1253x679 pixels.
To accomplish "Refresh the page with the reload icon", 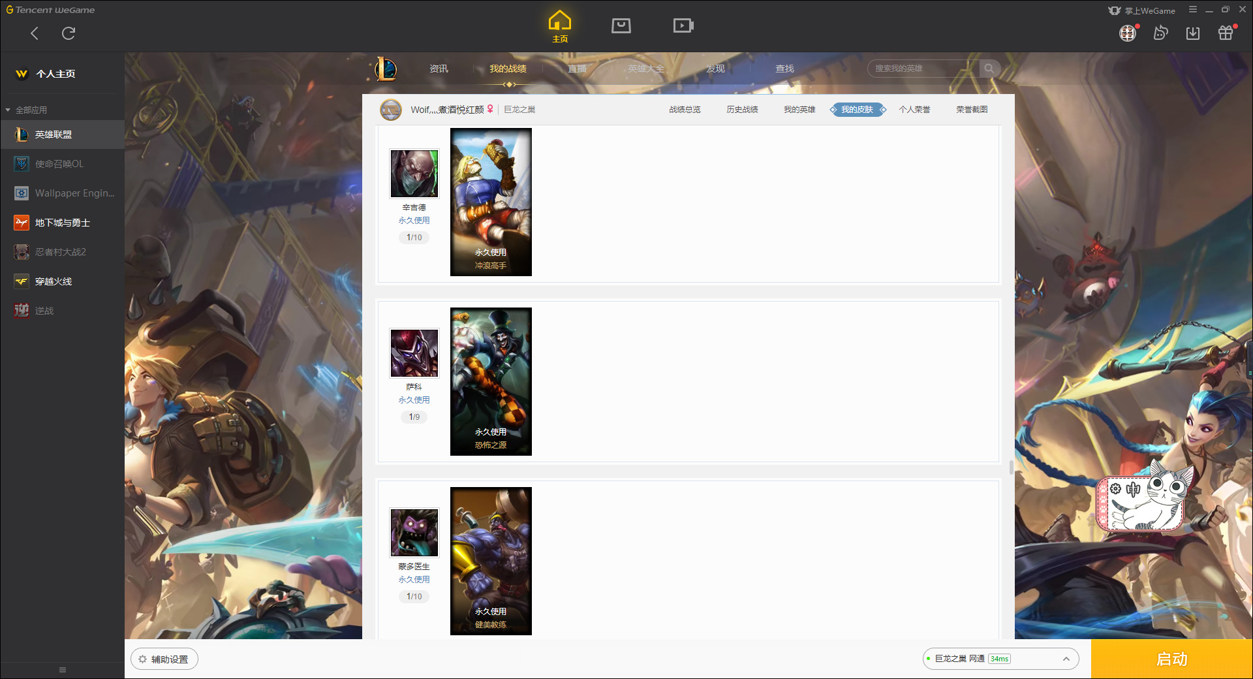I will point(69,33).
